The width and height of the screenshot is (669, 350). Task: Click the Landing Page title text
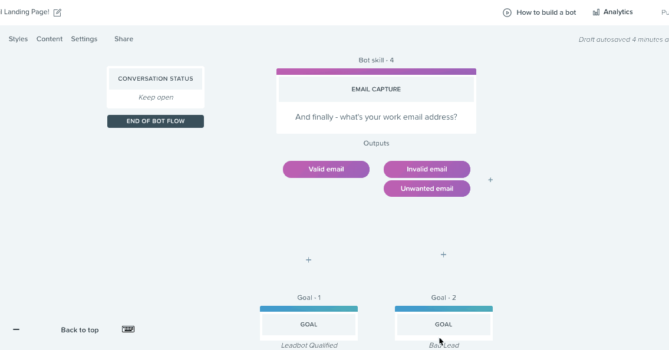25,12
